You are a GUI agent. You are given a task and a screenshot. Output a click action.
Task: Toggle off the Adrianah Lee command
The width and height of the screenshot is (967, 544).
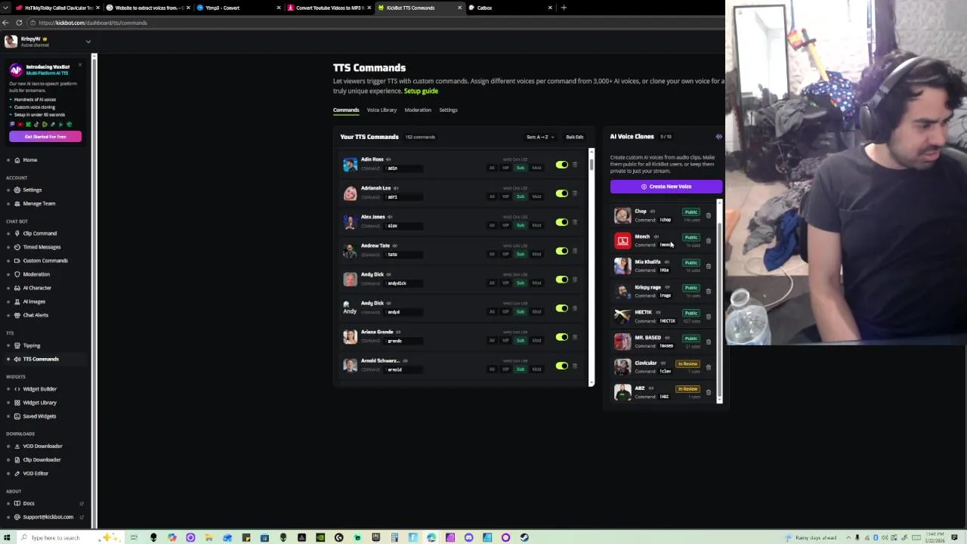tap(561, 193)
